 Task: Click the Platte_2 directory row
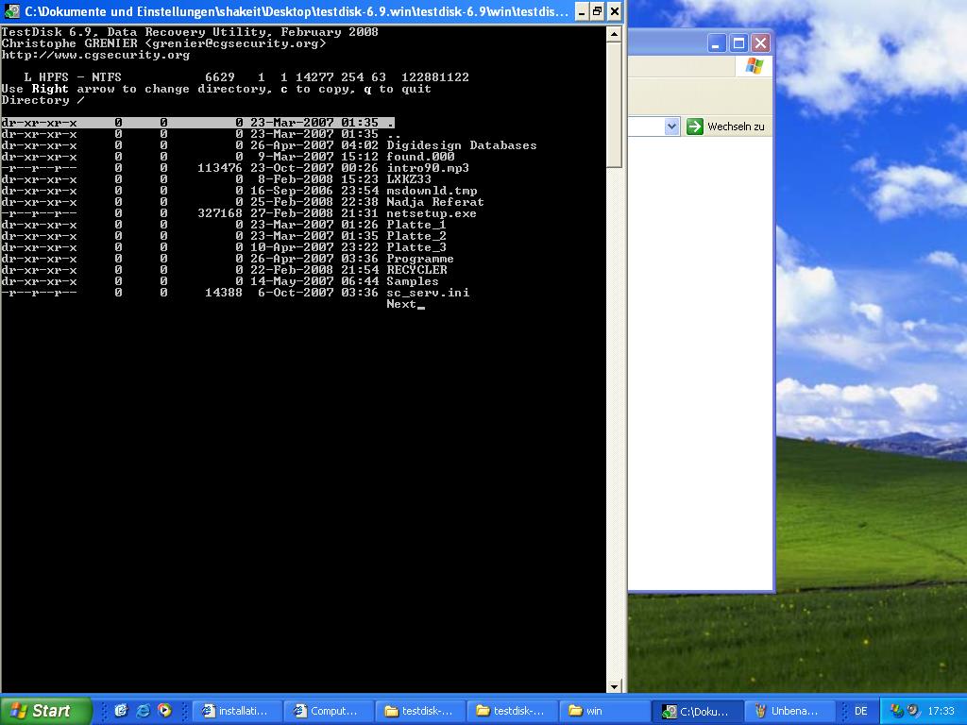click(x=224, y=236)
